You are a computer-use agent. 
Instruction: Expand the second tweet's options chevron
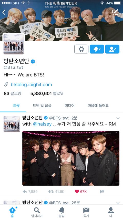pos(118,203)
